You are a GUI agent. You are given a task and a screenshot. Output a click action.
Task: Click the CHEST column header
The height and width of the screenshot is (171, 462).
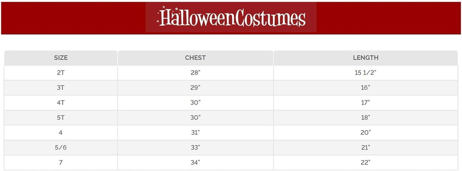[195, 58]
